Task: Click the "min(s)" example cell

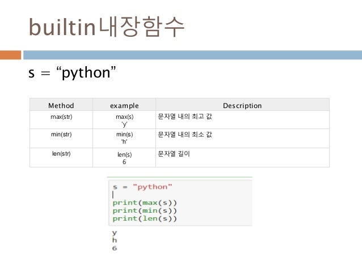Action: [124, 137]
